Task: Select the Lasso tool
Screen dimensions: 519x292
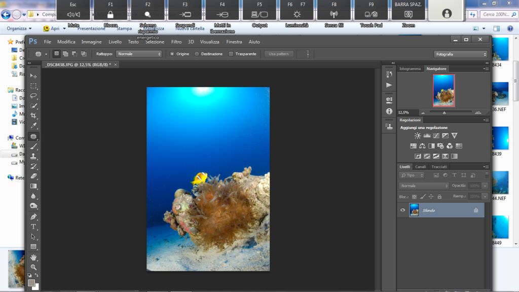Action: (x=33, y=96)
